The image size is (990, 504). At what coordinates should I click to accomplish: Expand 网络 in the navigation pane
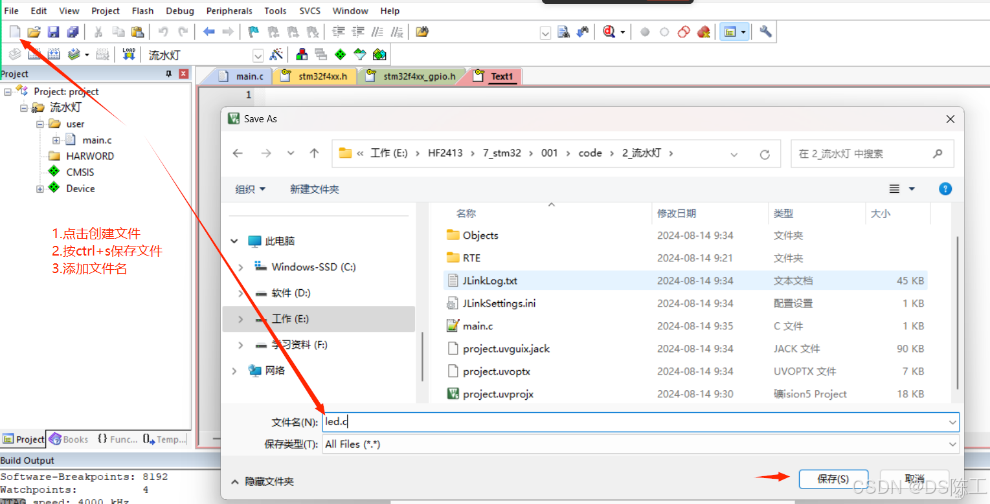(x=234, y=371)
